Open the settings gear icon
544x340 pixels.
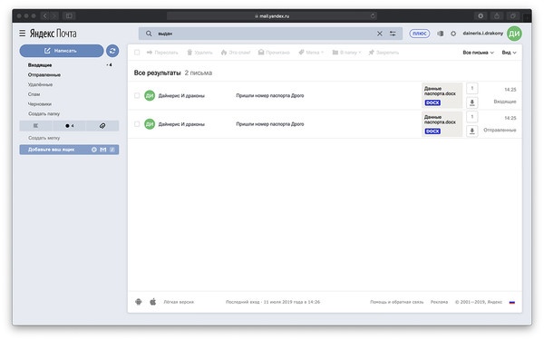pyautogui.click(x=453, y=34)
